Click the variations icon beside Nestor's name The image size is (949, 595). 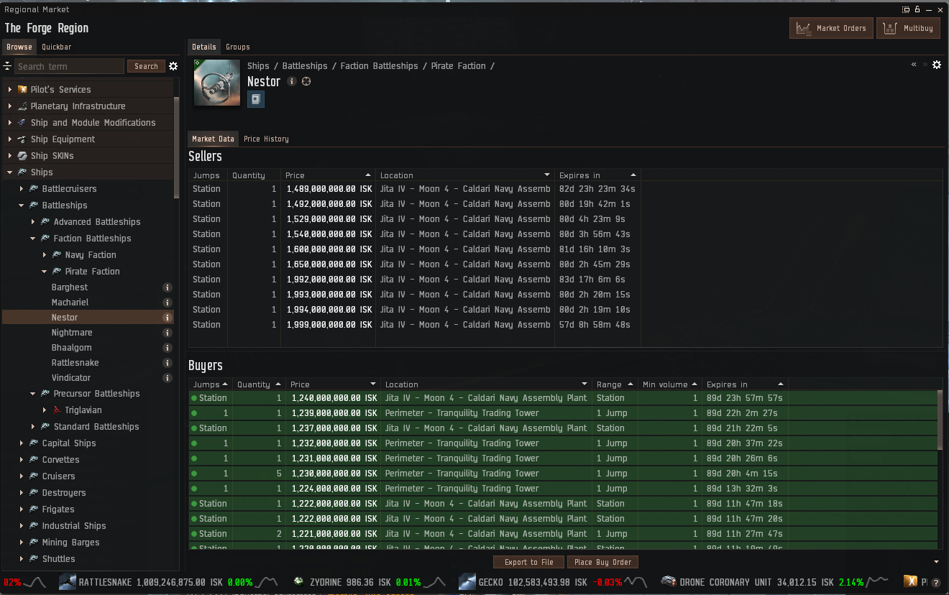point(306,81)
